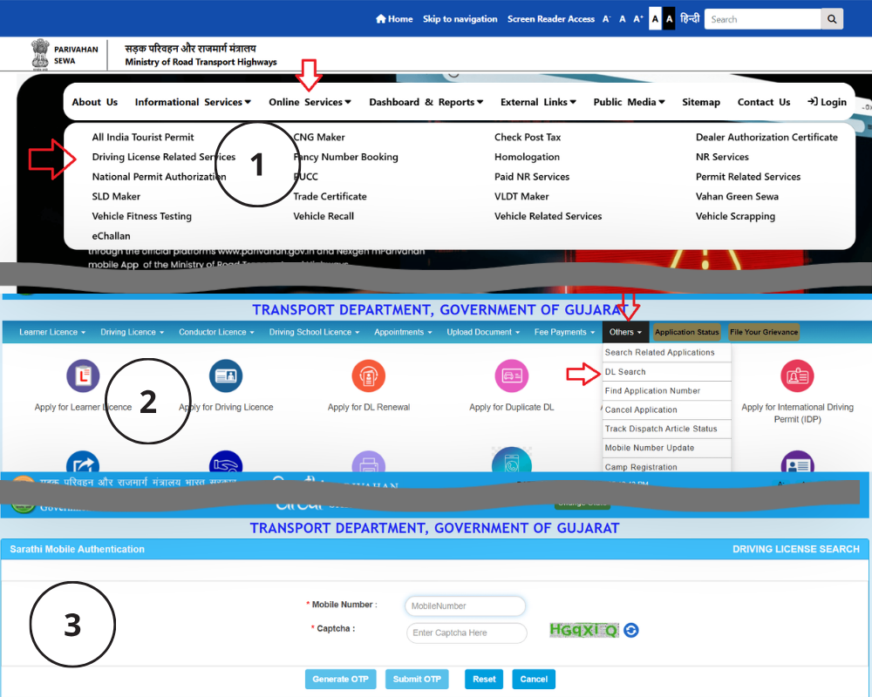
Task: Open Driving School Licence dropdown
Action: click(314, 332)
